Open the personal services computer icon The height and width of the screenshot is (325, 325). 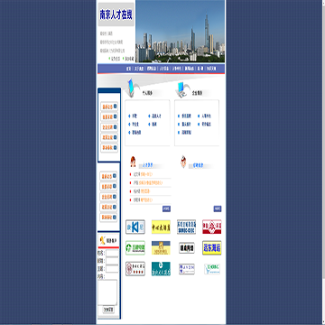131,87
